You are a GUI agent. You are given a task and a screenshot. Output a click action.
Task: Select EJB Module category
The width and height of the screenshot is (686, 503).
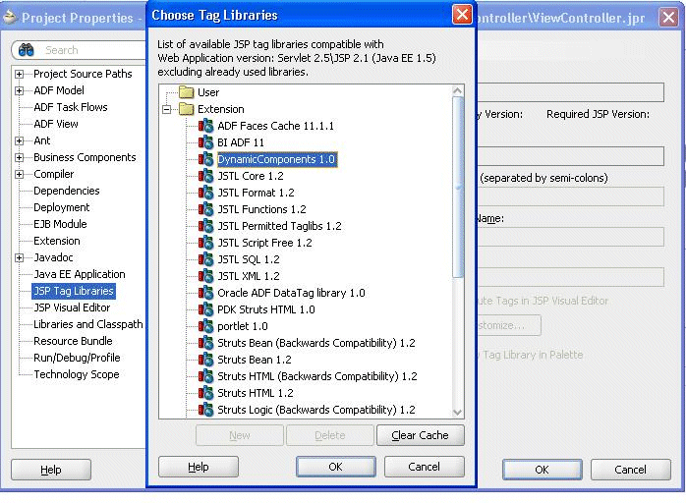pyautogui.click(x=60, y=224)
